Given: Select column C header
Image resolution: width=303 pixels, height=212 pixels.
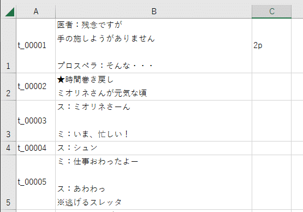Looking at the screenshot, I should pos(272,11).
